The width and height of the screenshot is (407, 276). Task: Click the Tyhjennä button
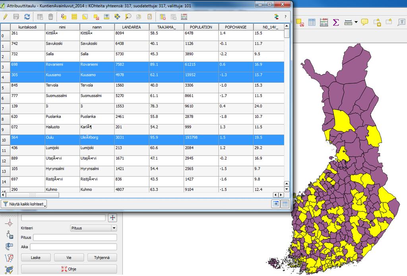(102, 258)
